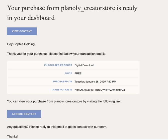The width and height of the screenshot is (168, 140).
Task: Click the FREE price value
Action: 78,74
